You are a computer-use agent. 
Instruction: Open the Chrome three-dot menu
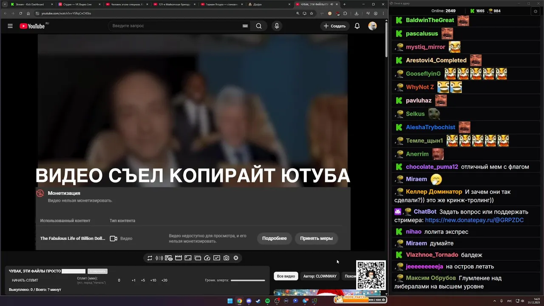click(383, 13)
